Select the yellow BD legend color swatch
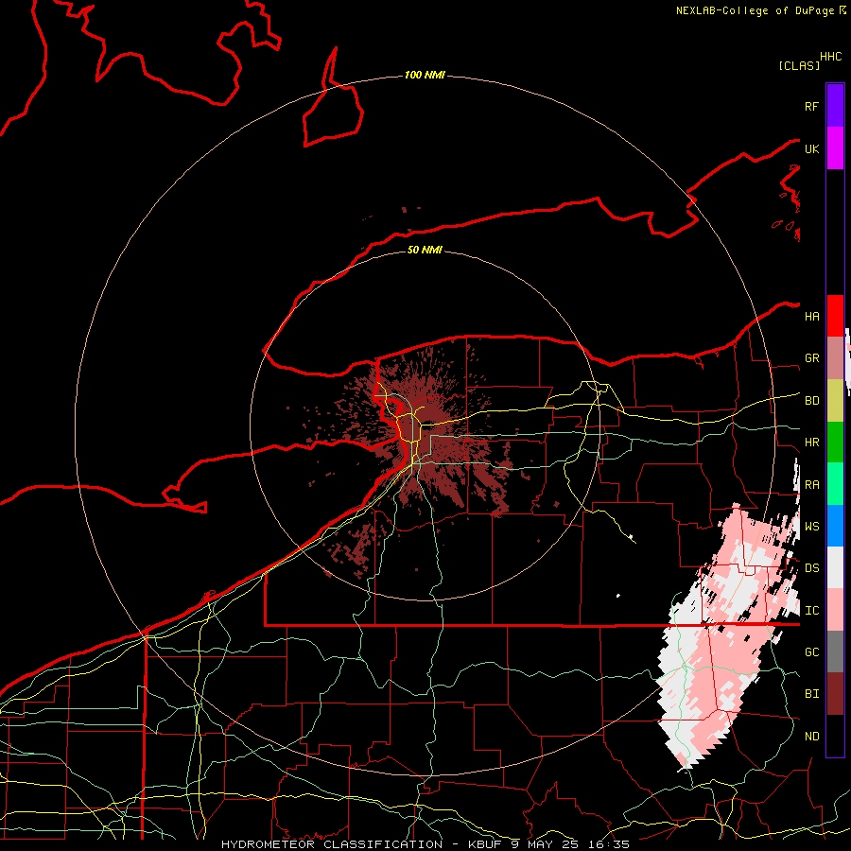 click(x=835, y=400)
